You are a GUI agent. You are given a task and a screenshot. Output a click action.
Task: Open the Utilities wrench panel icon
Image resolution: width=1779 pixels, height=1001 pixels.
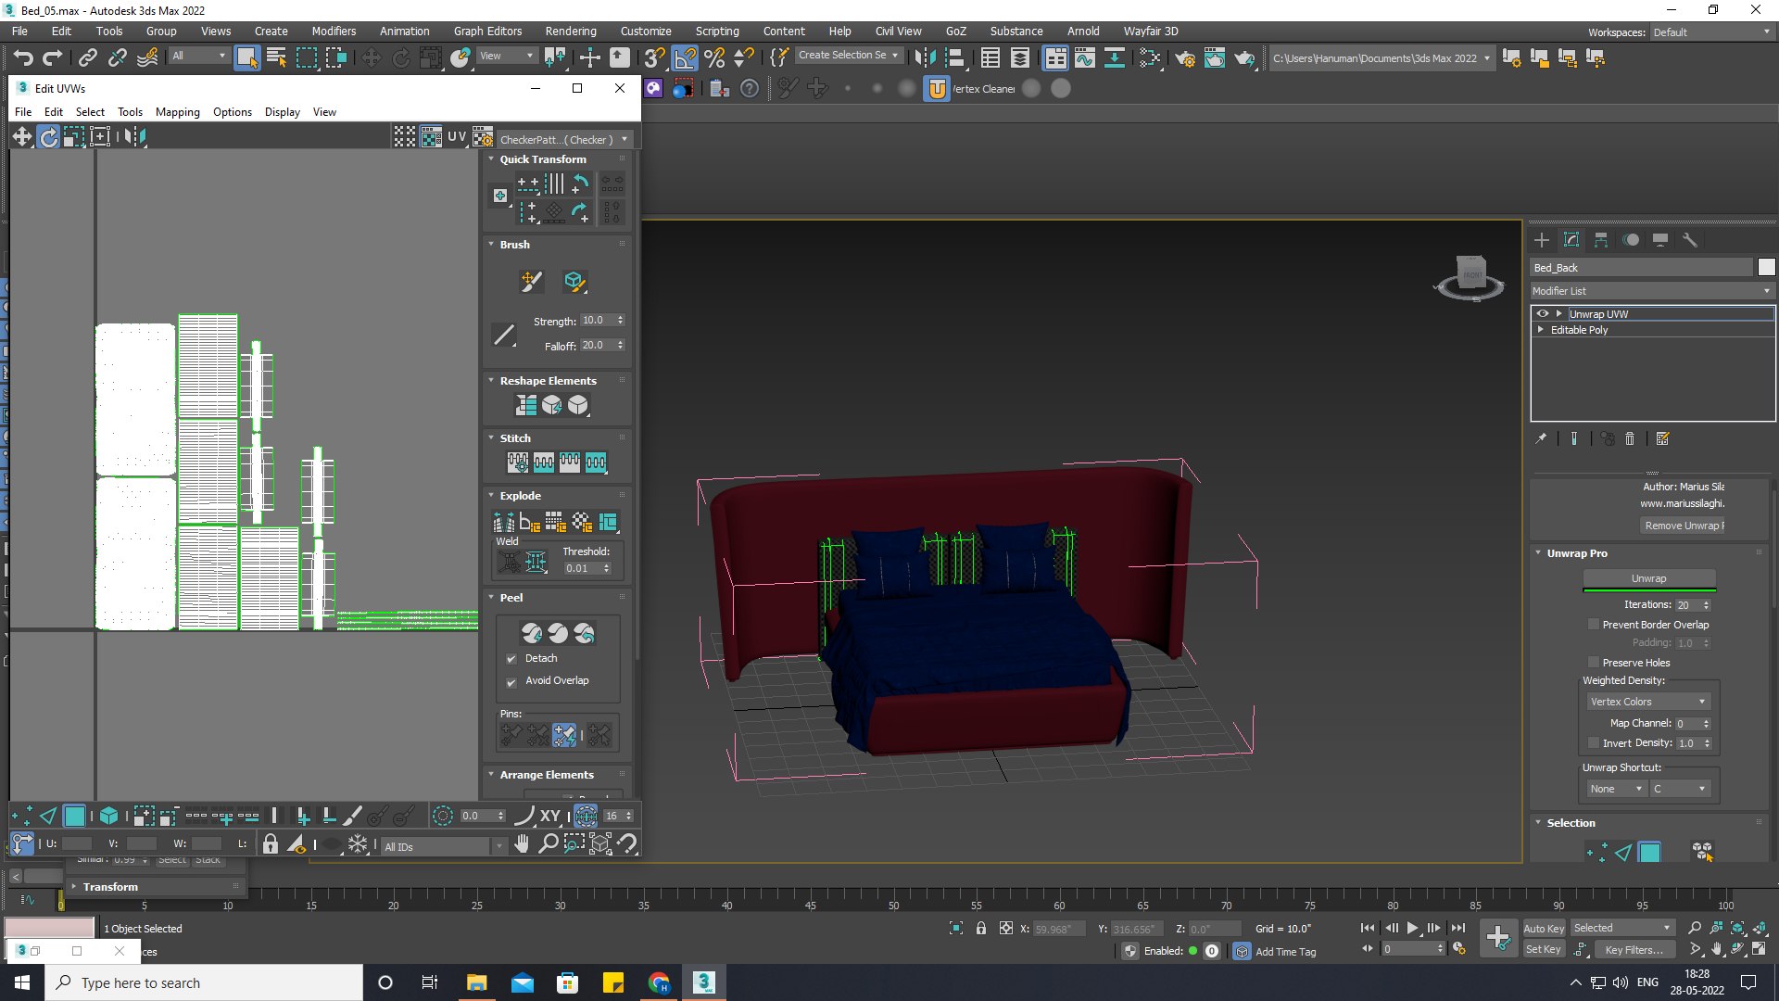(x=1690, y=240)
